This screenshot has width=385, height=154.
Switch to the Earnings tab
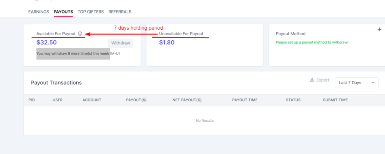(38, 12)
